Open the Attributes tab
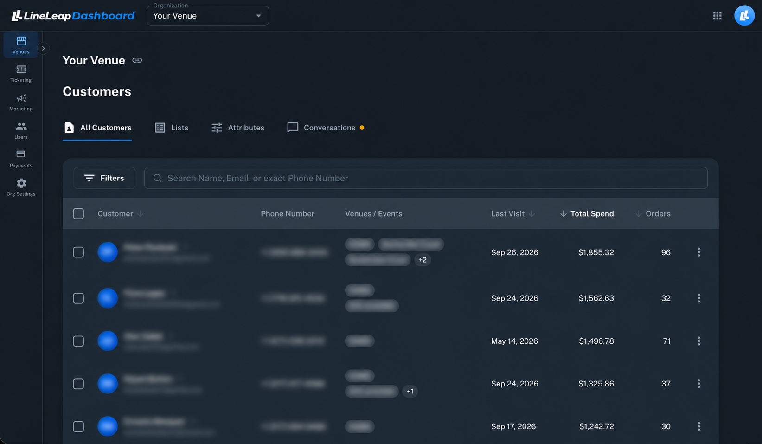This screenshot has height=444, width=762. pyautogui.click(x=238, y=128)
